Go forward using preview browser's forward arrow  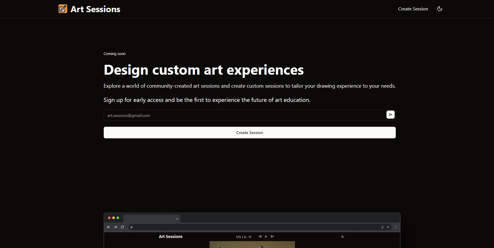[x=116, y=227]
